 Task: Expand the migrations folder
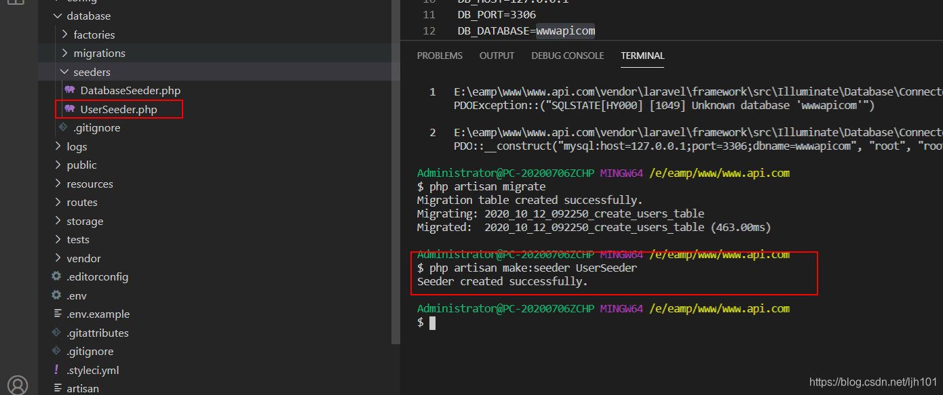pyautogui.click(x=64, y=53)
